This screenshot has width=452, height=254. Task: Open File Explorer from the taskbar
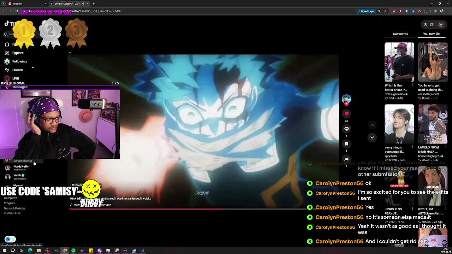point(39,250)
